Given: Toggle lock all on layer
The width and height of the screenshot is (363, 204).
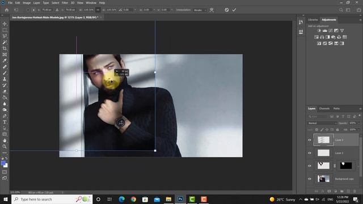Looking at the screenshot, I should coord(337,130).
